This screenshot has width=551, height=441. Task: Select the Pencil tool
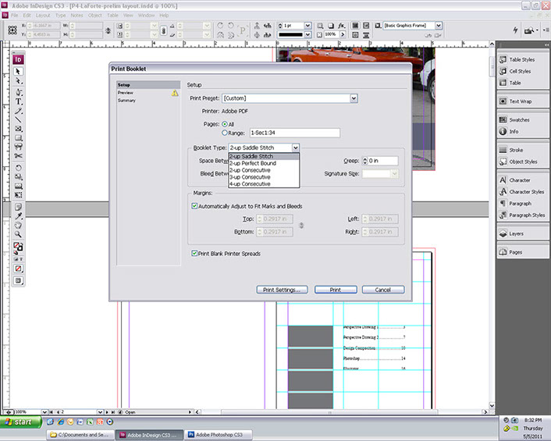(18, 111)
